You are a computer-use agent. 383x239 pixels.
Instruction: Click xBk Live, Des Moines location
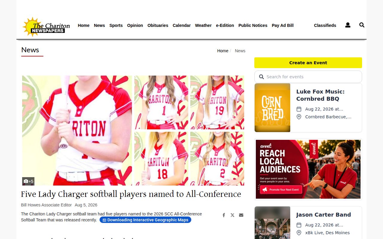click(327, 233)
